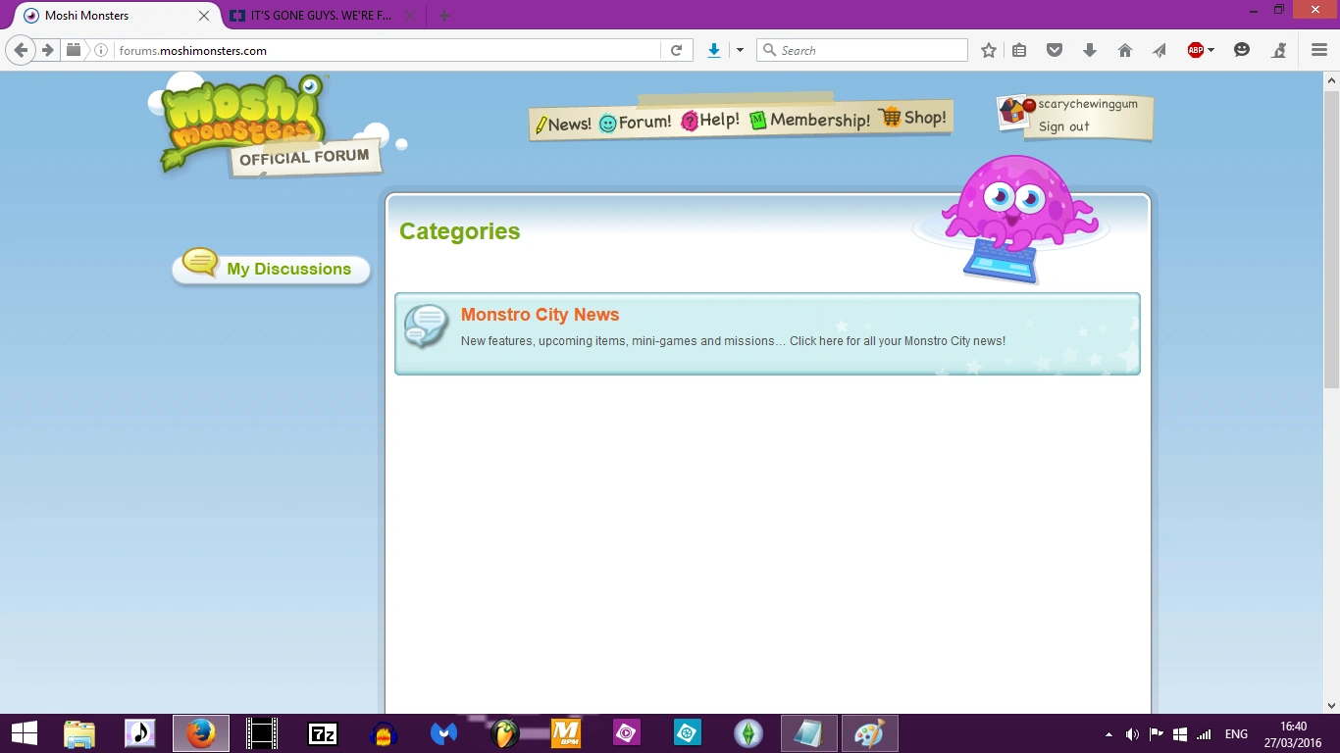
Task: Click the Categories heading text
Action: point(460,231)
